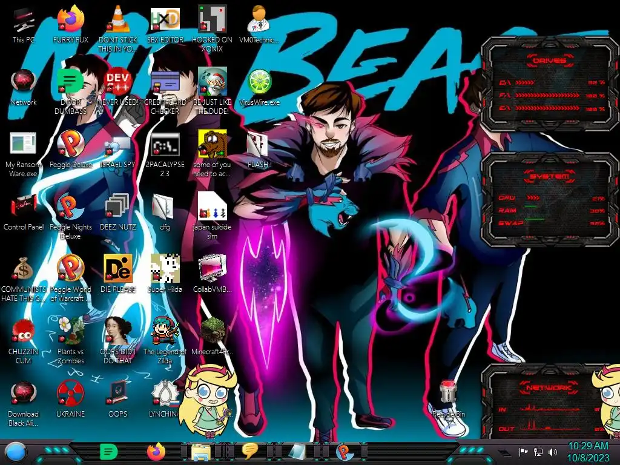Viewport: 620px width, 465px height.
Task: Open the OOPS headset shortcut
Action: (x=117, y=400)
